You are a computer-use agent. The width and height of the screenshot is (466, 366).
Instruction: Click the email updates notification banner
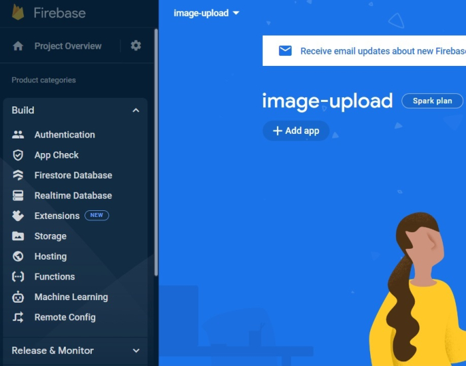(373, 51)
